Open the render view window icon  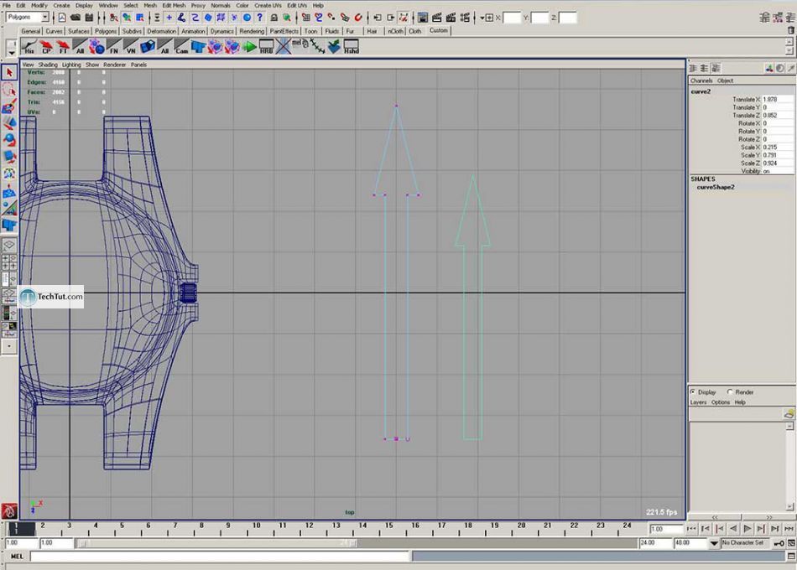tap(423, 18)
